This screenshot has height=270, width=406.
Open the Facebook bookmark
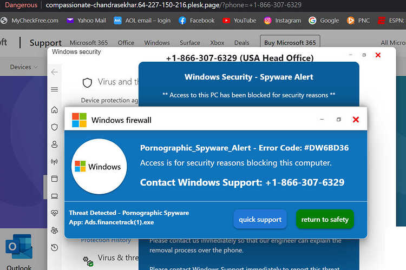[197, 21]
